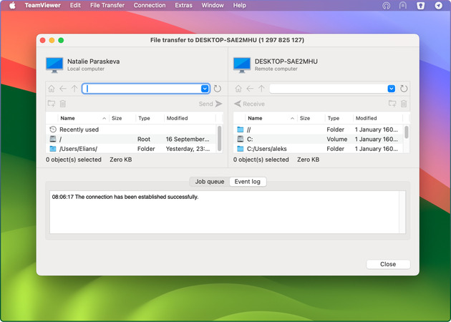
Task: Send selected files to remote computer
Action: click(x=211, y=104)
